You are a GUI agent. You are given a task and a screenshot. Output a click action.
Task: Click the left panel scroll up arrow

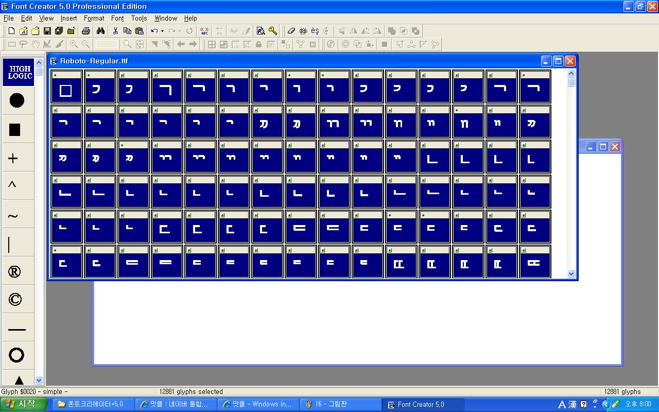point(39,63)
